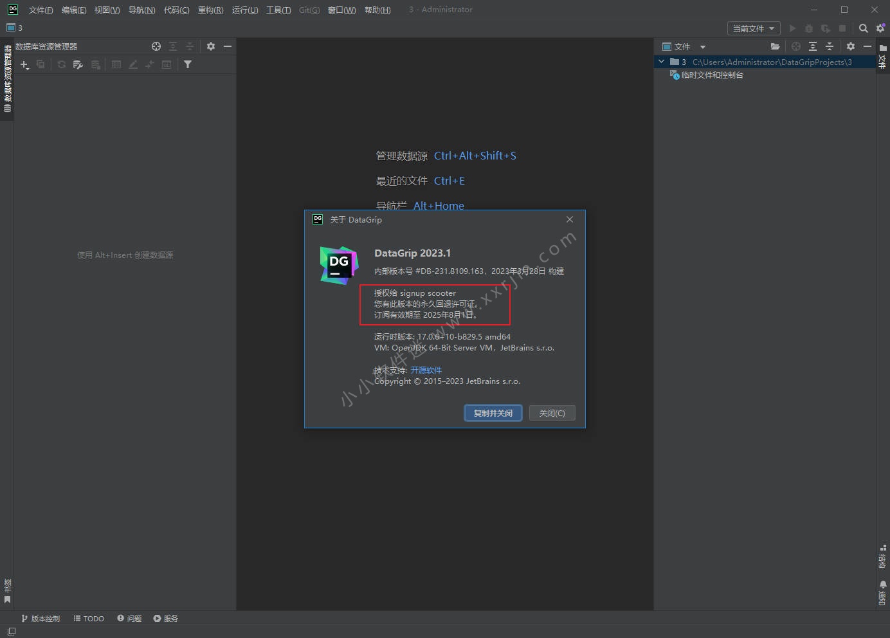Click the jump to query console icon
The height and width of the screenshot is (638, 890).
150,64
